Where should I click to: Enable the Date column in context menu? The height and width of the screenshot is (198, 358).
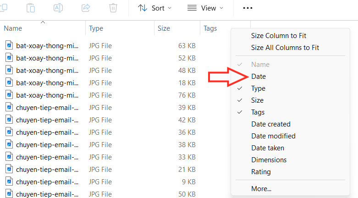pos(259,77)
